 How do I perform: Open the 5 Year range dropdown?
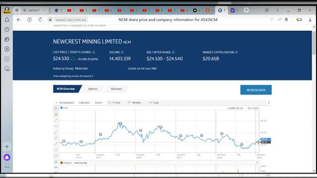(x=114, y=102)
